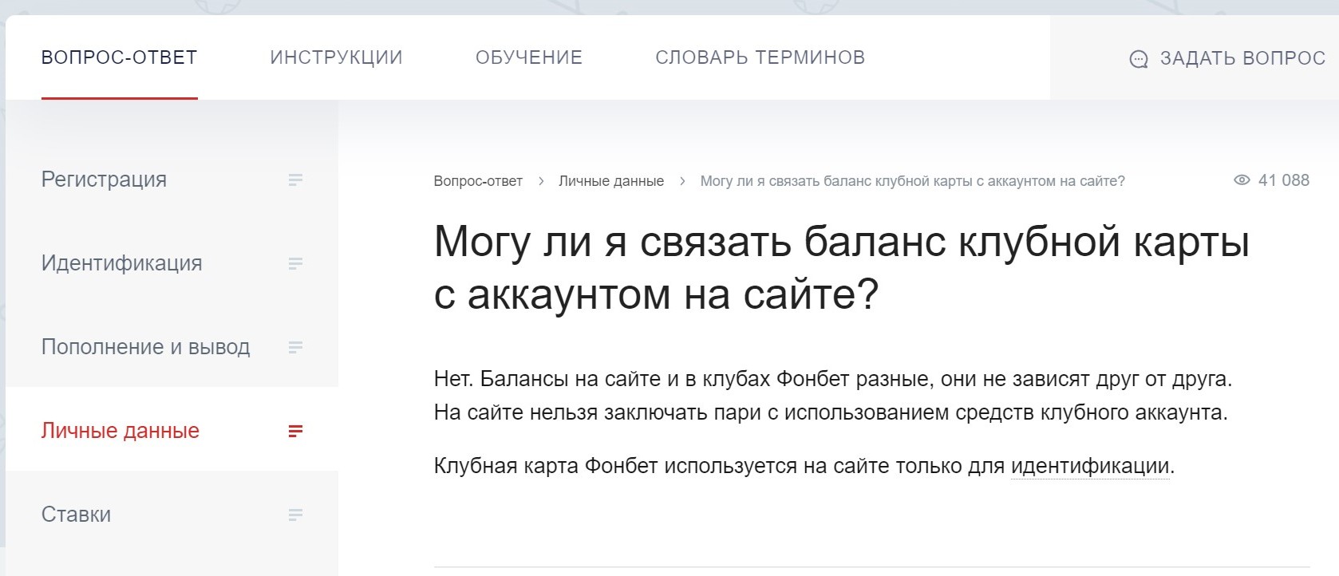Open the ВОПРОС-ОТВЕТ tab

coord(119,57)
